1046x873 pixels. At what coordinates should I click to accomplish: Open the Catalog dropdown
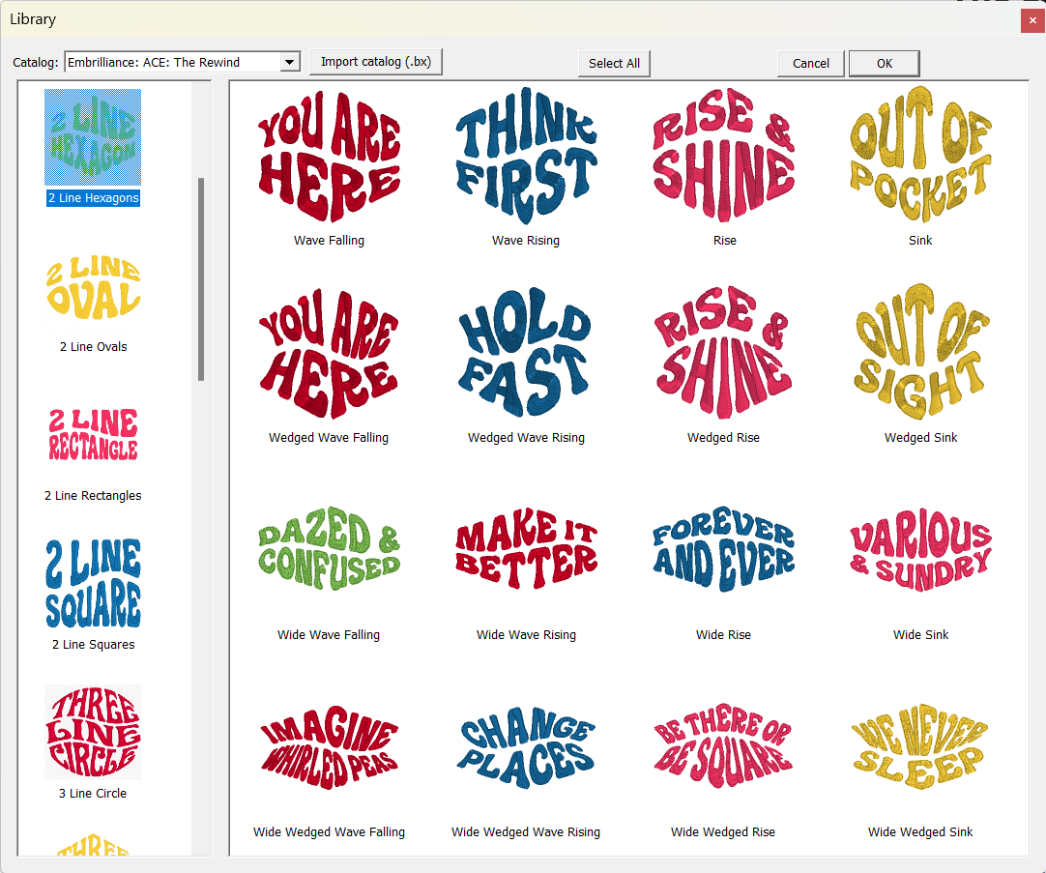point(288,61)
